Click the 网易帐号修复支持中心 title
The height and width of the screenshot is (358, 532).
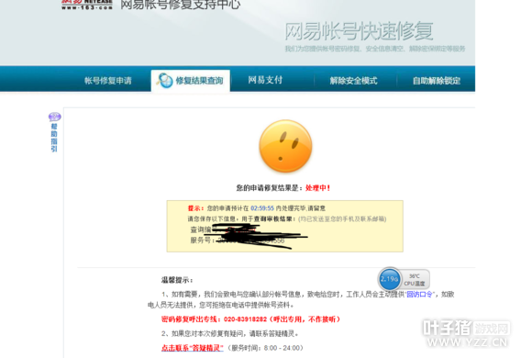coord(181,5)
